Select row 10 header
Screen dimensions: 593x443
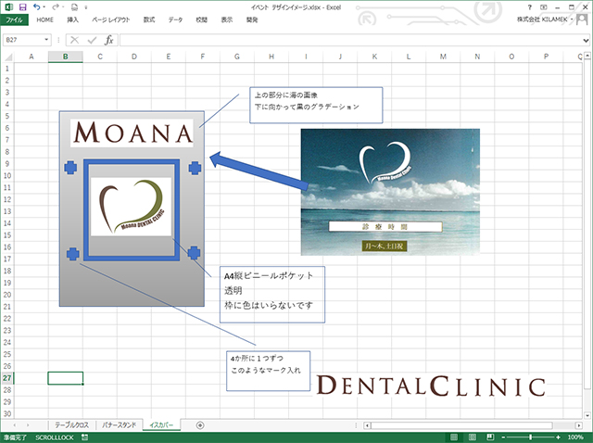[x=7, y=175]
